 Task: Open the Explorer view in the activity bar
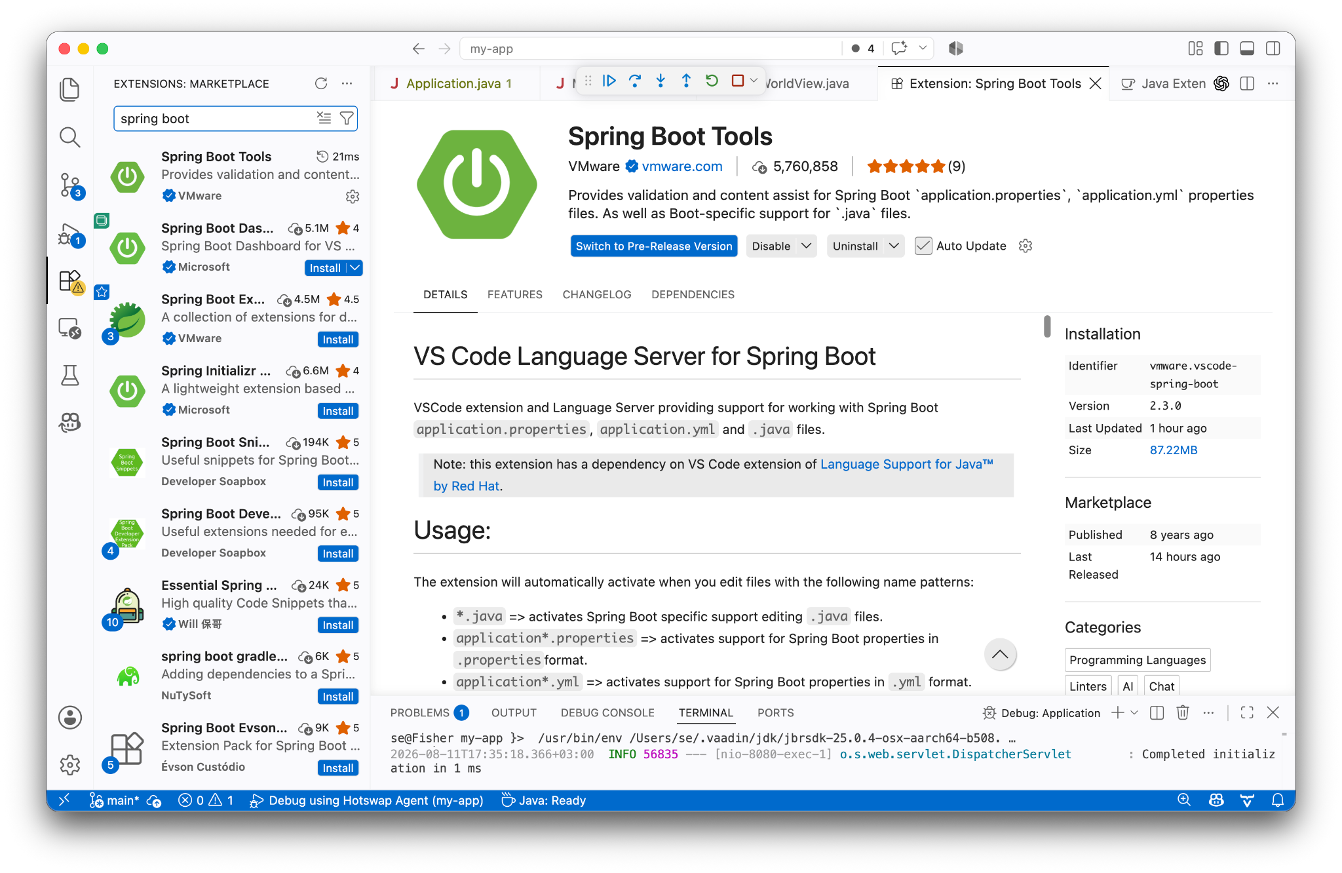coord(69,90)
